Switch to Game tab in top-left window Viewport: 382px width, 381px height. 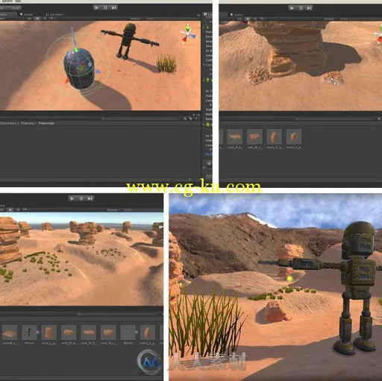[x=26, y=14]
